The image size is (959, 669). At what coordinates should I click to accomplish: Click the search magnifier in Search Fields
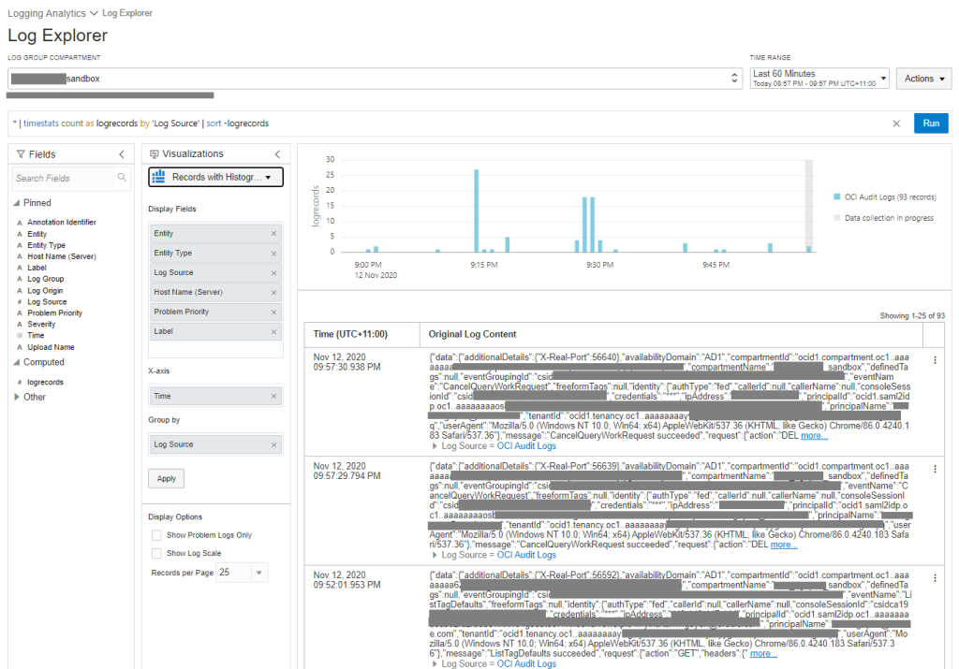[123, 178]
